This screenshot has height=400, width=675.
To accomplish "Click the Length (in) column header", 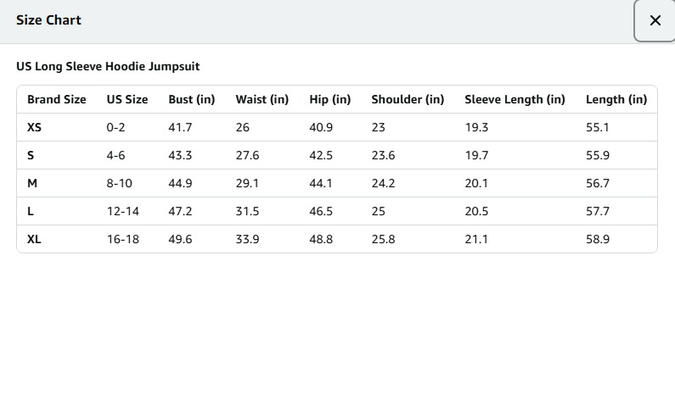I will click(616, 99).
